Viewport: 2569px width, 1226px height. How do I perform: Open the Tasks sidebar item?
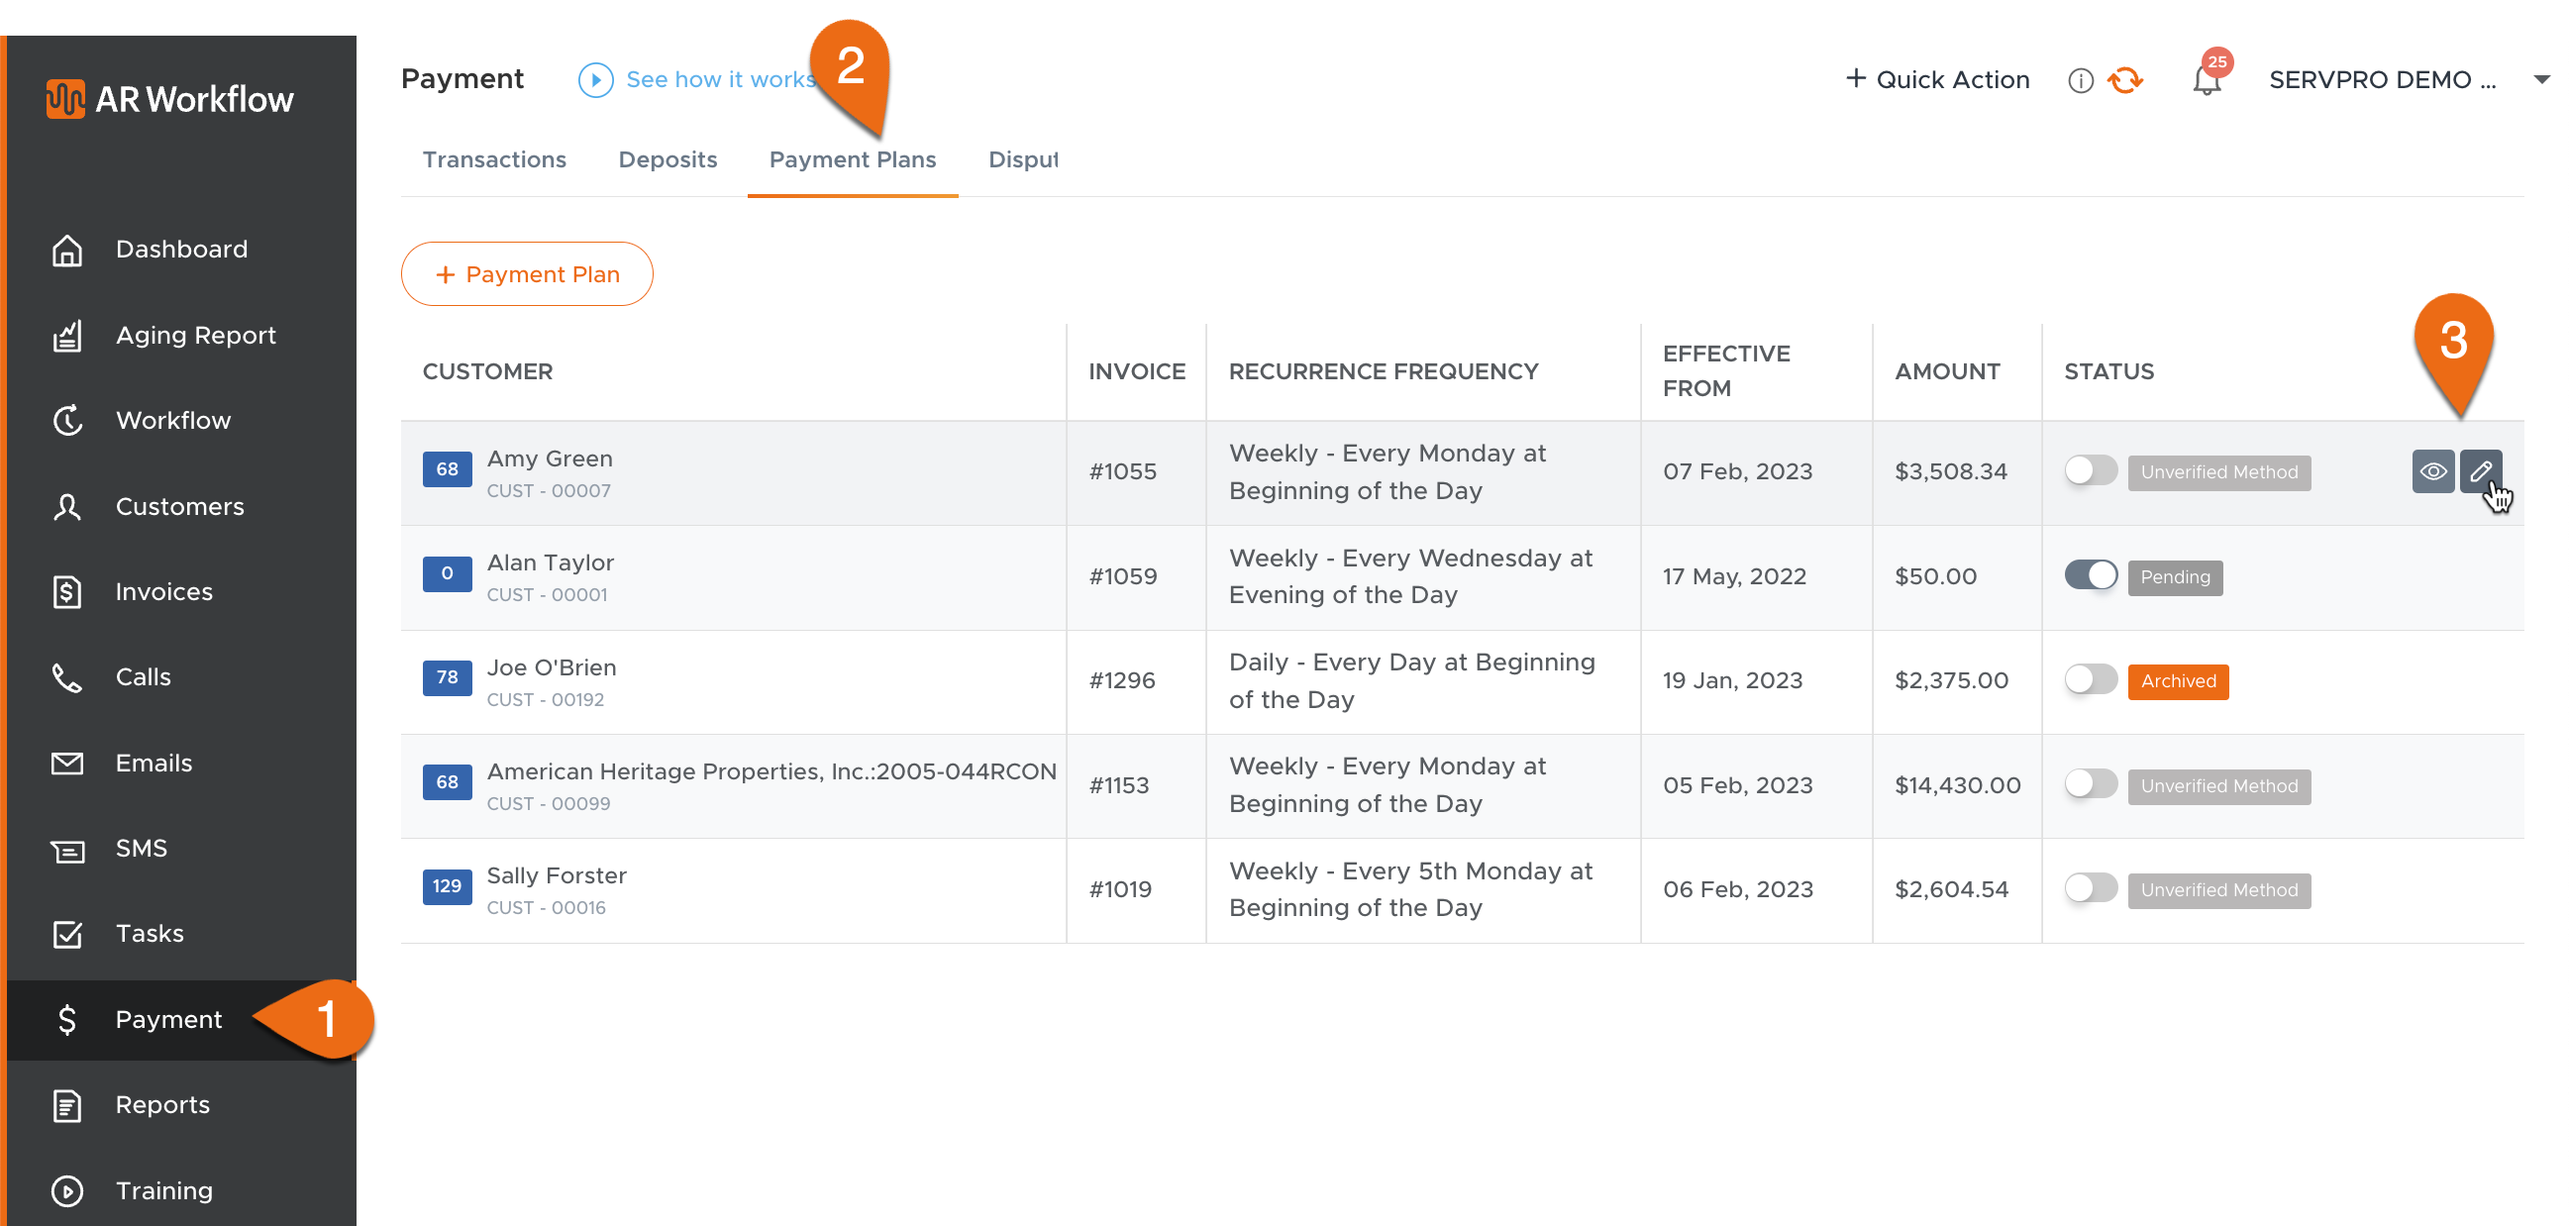click(x=149, y=933)
